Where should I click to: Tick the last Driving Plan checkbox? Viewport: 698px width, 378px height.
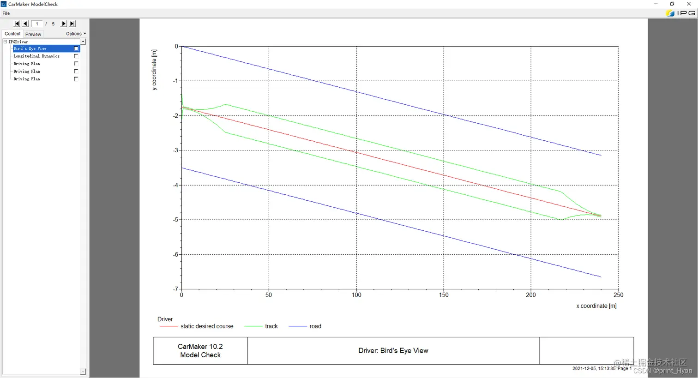coord(76,79)
